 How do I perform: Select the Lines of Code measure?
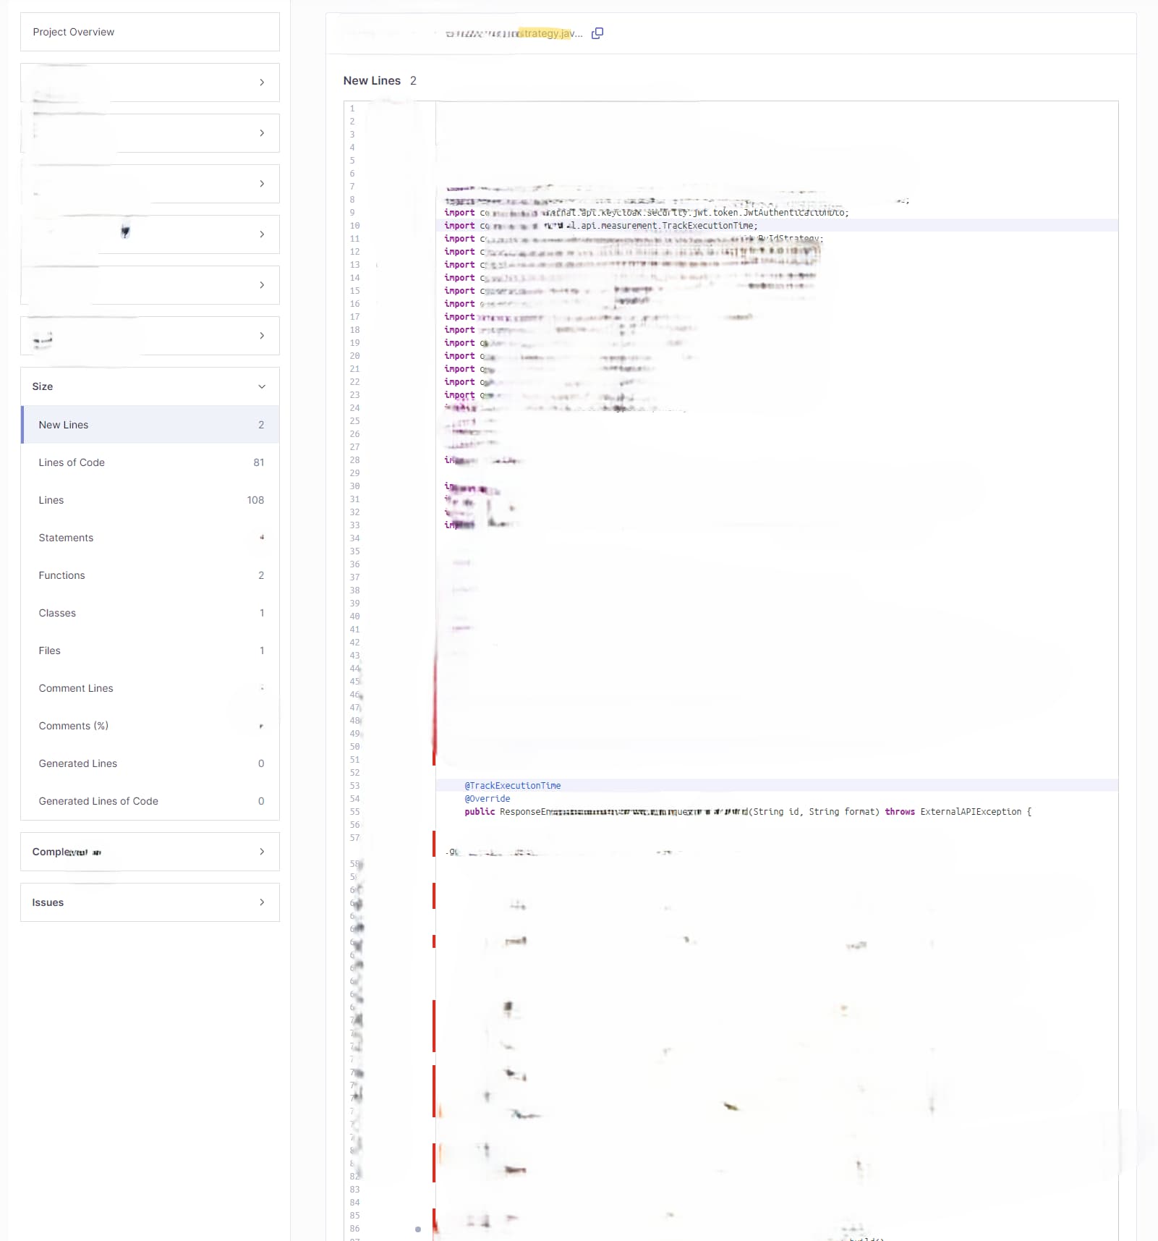[150, 462]
